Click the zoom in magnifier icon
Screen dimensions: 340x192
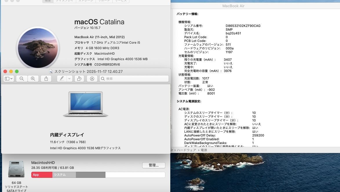33,79
